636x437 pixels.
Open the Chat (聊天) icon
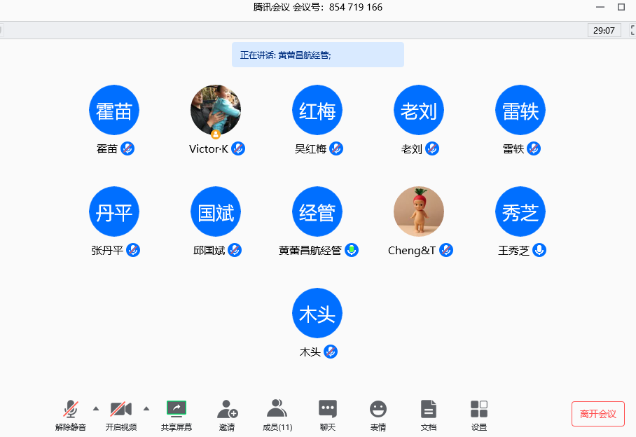click(x=328, y=409)
